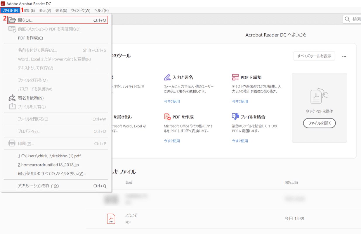The height and width of the screenshot is (234, 361).
Task: Select 開く(O)... from File menu
Action: pyautogui.click(x=58, y=20)
